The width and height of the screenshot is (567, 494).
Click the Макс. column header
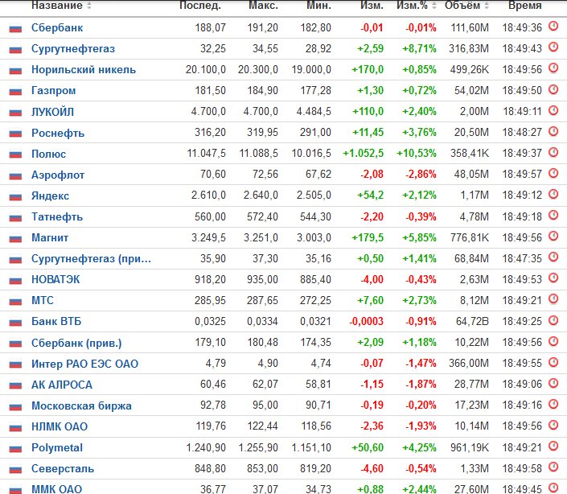point(263,6)
